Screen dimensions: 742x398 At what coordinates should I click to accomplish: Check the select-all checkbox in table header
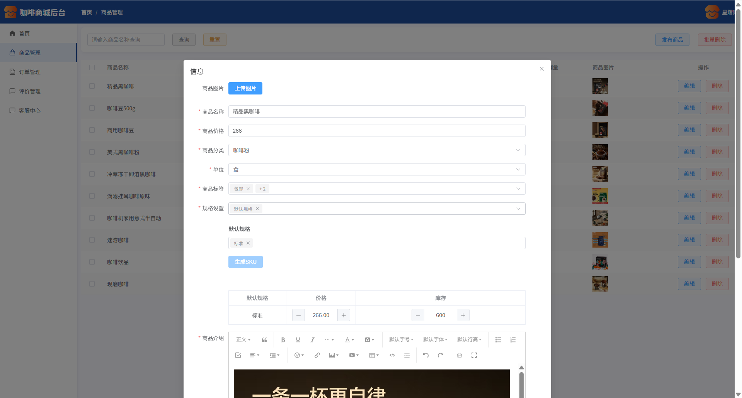[x=92, y=67]
